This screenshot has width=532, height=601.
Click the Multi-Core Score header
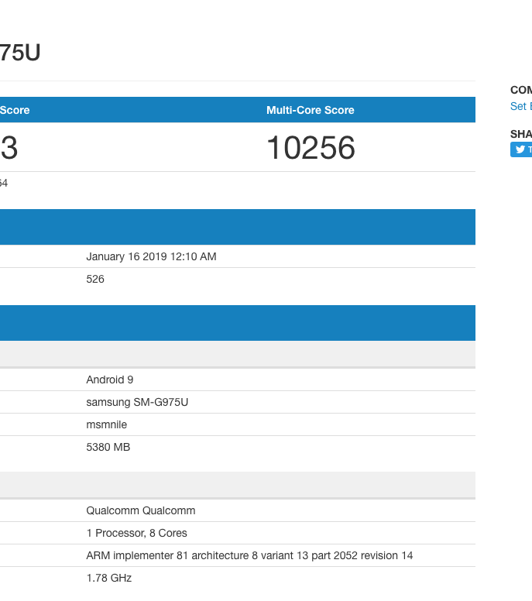(x=310, y=110)
